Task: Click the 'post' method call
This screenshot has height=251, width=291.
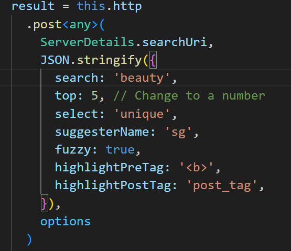Action: pos(48,25)
